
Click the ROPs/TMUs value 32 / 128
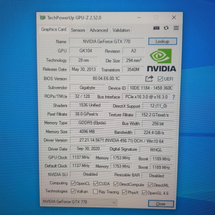(82, 96)
